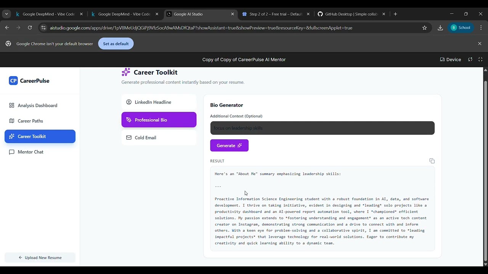Select the LinkedIn Headline tool
The width and height of the screenshot is (488, 274).
159,102
